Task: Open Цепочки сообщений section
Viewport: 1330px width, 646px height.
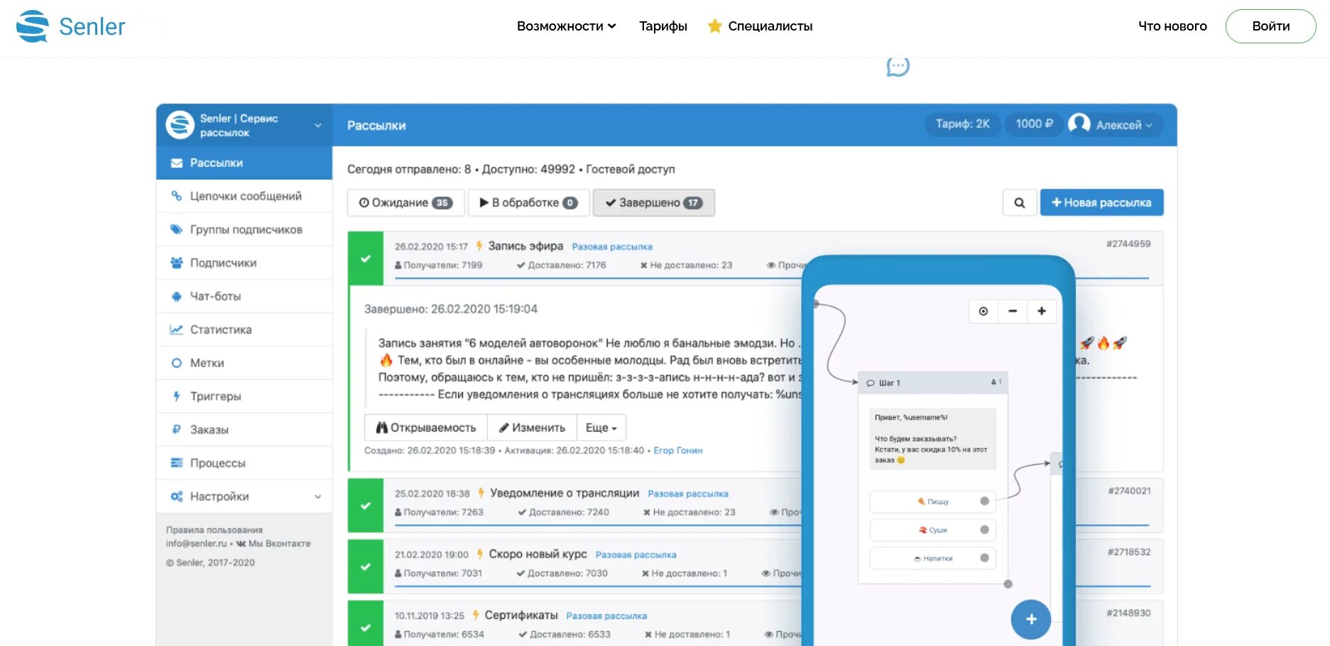Action: coord(244,196)
